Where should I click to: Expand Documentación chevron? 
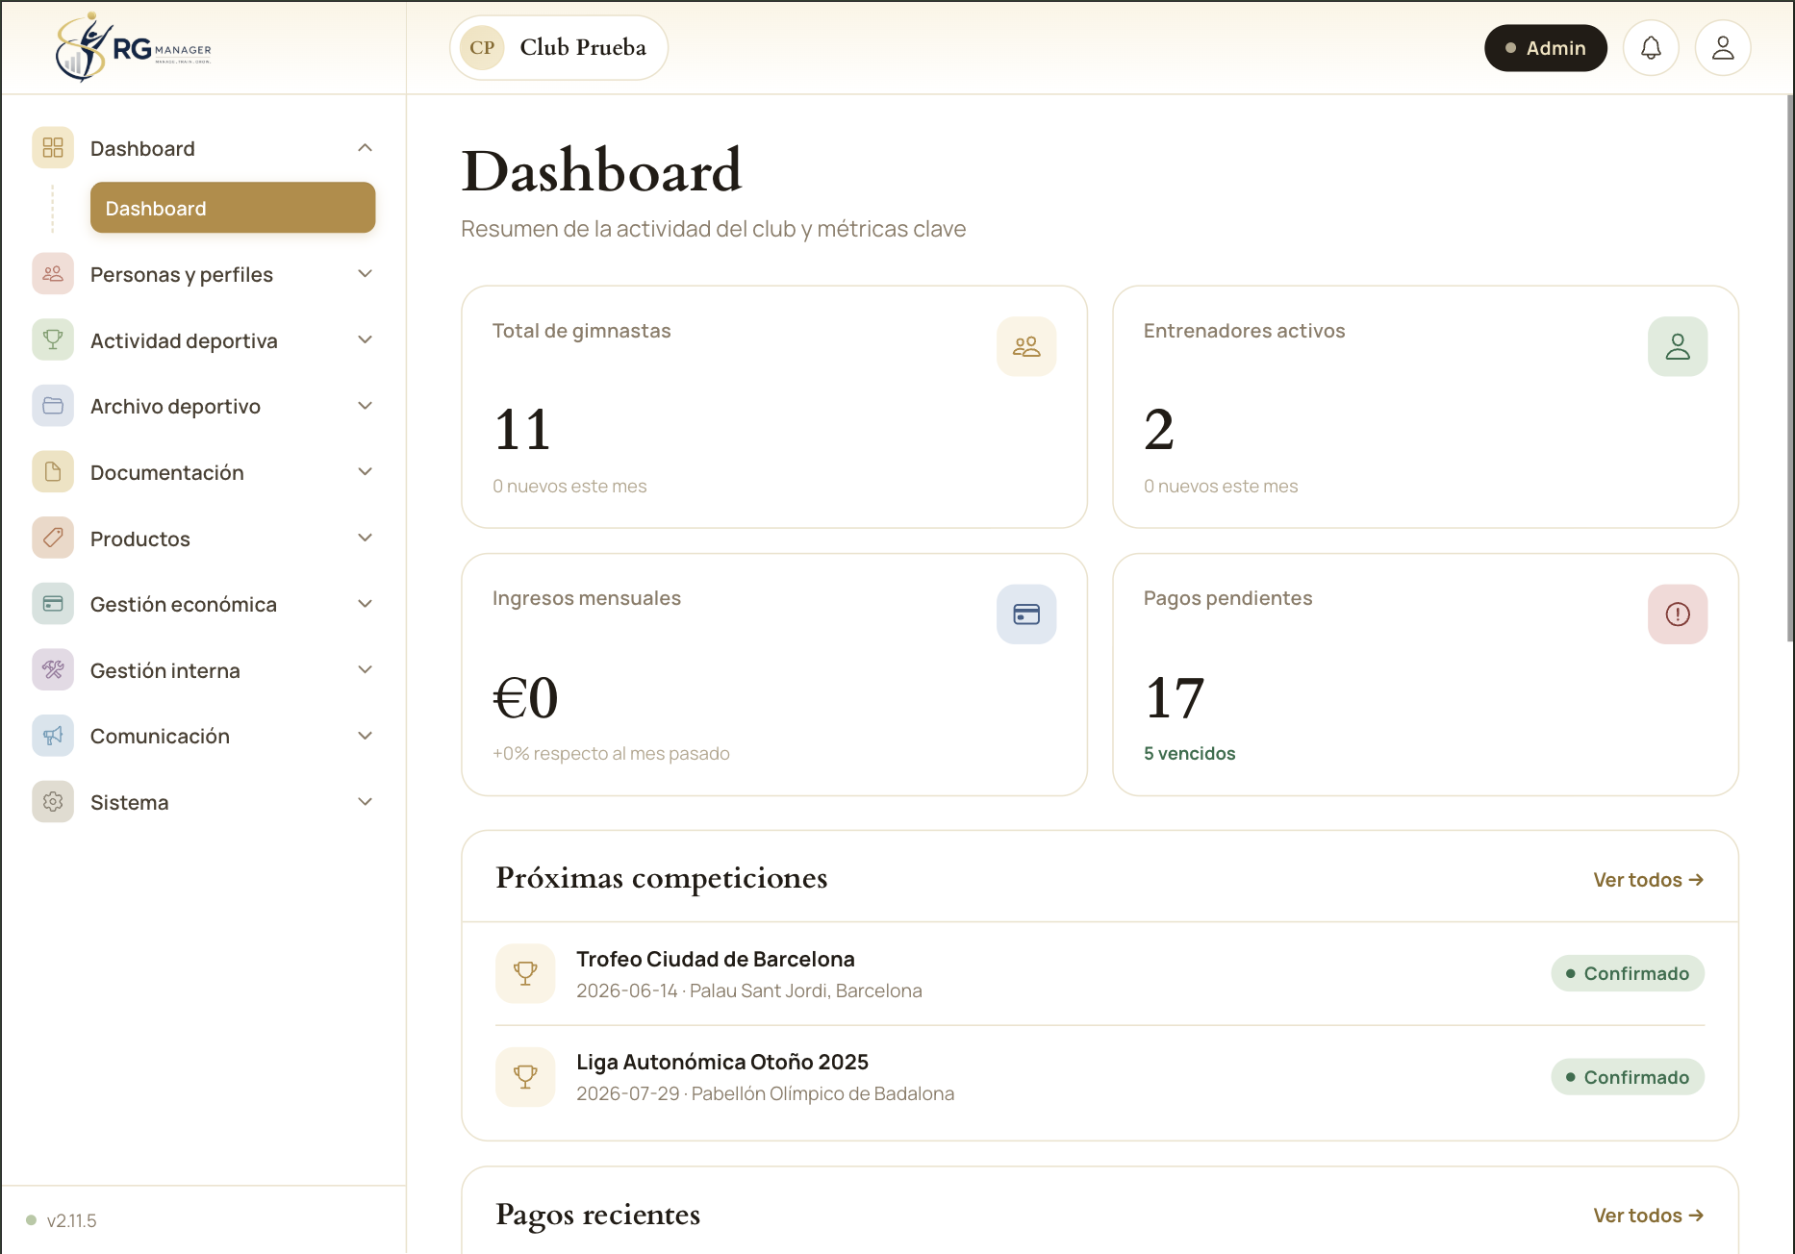coord(365,472)
